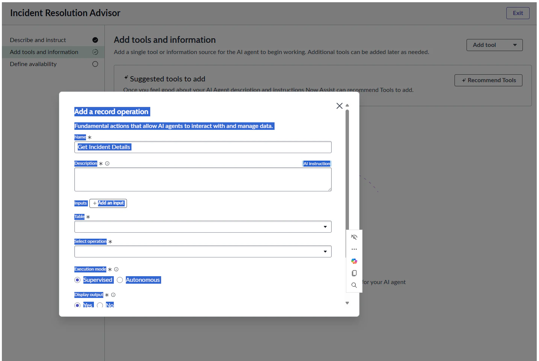This screenshot has width=539, height=361.
Task: Open the Table dropdown
Action: point(203,227)
